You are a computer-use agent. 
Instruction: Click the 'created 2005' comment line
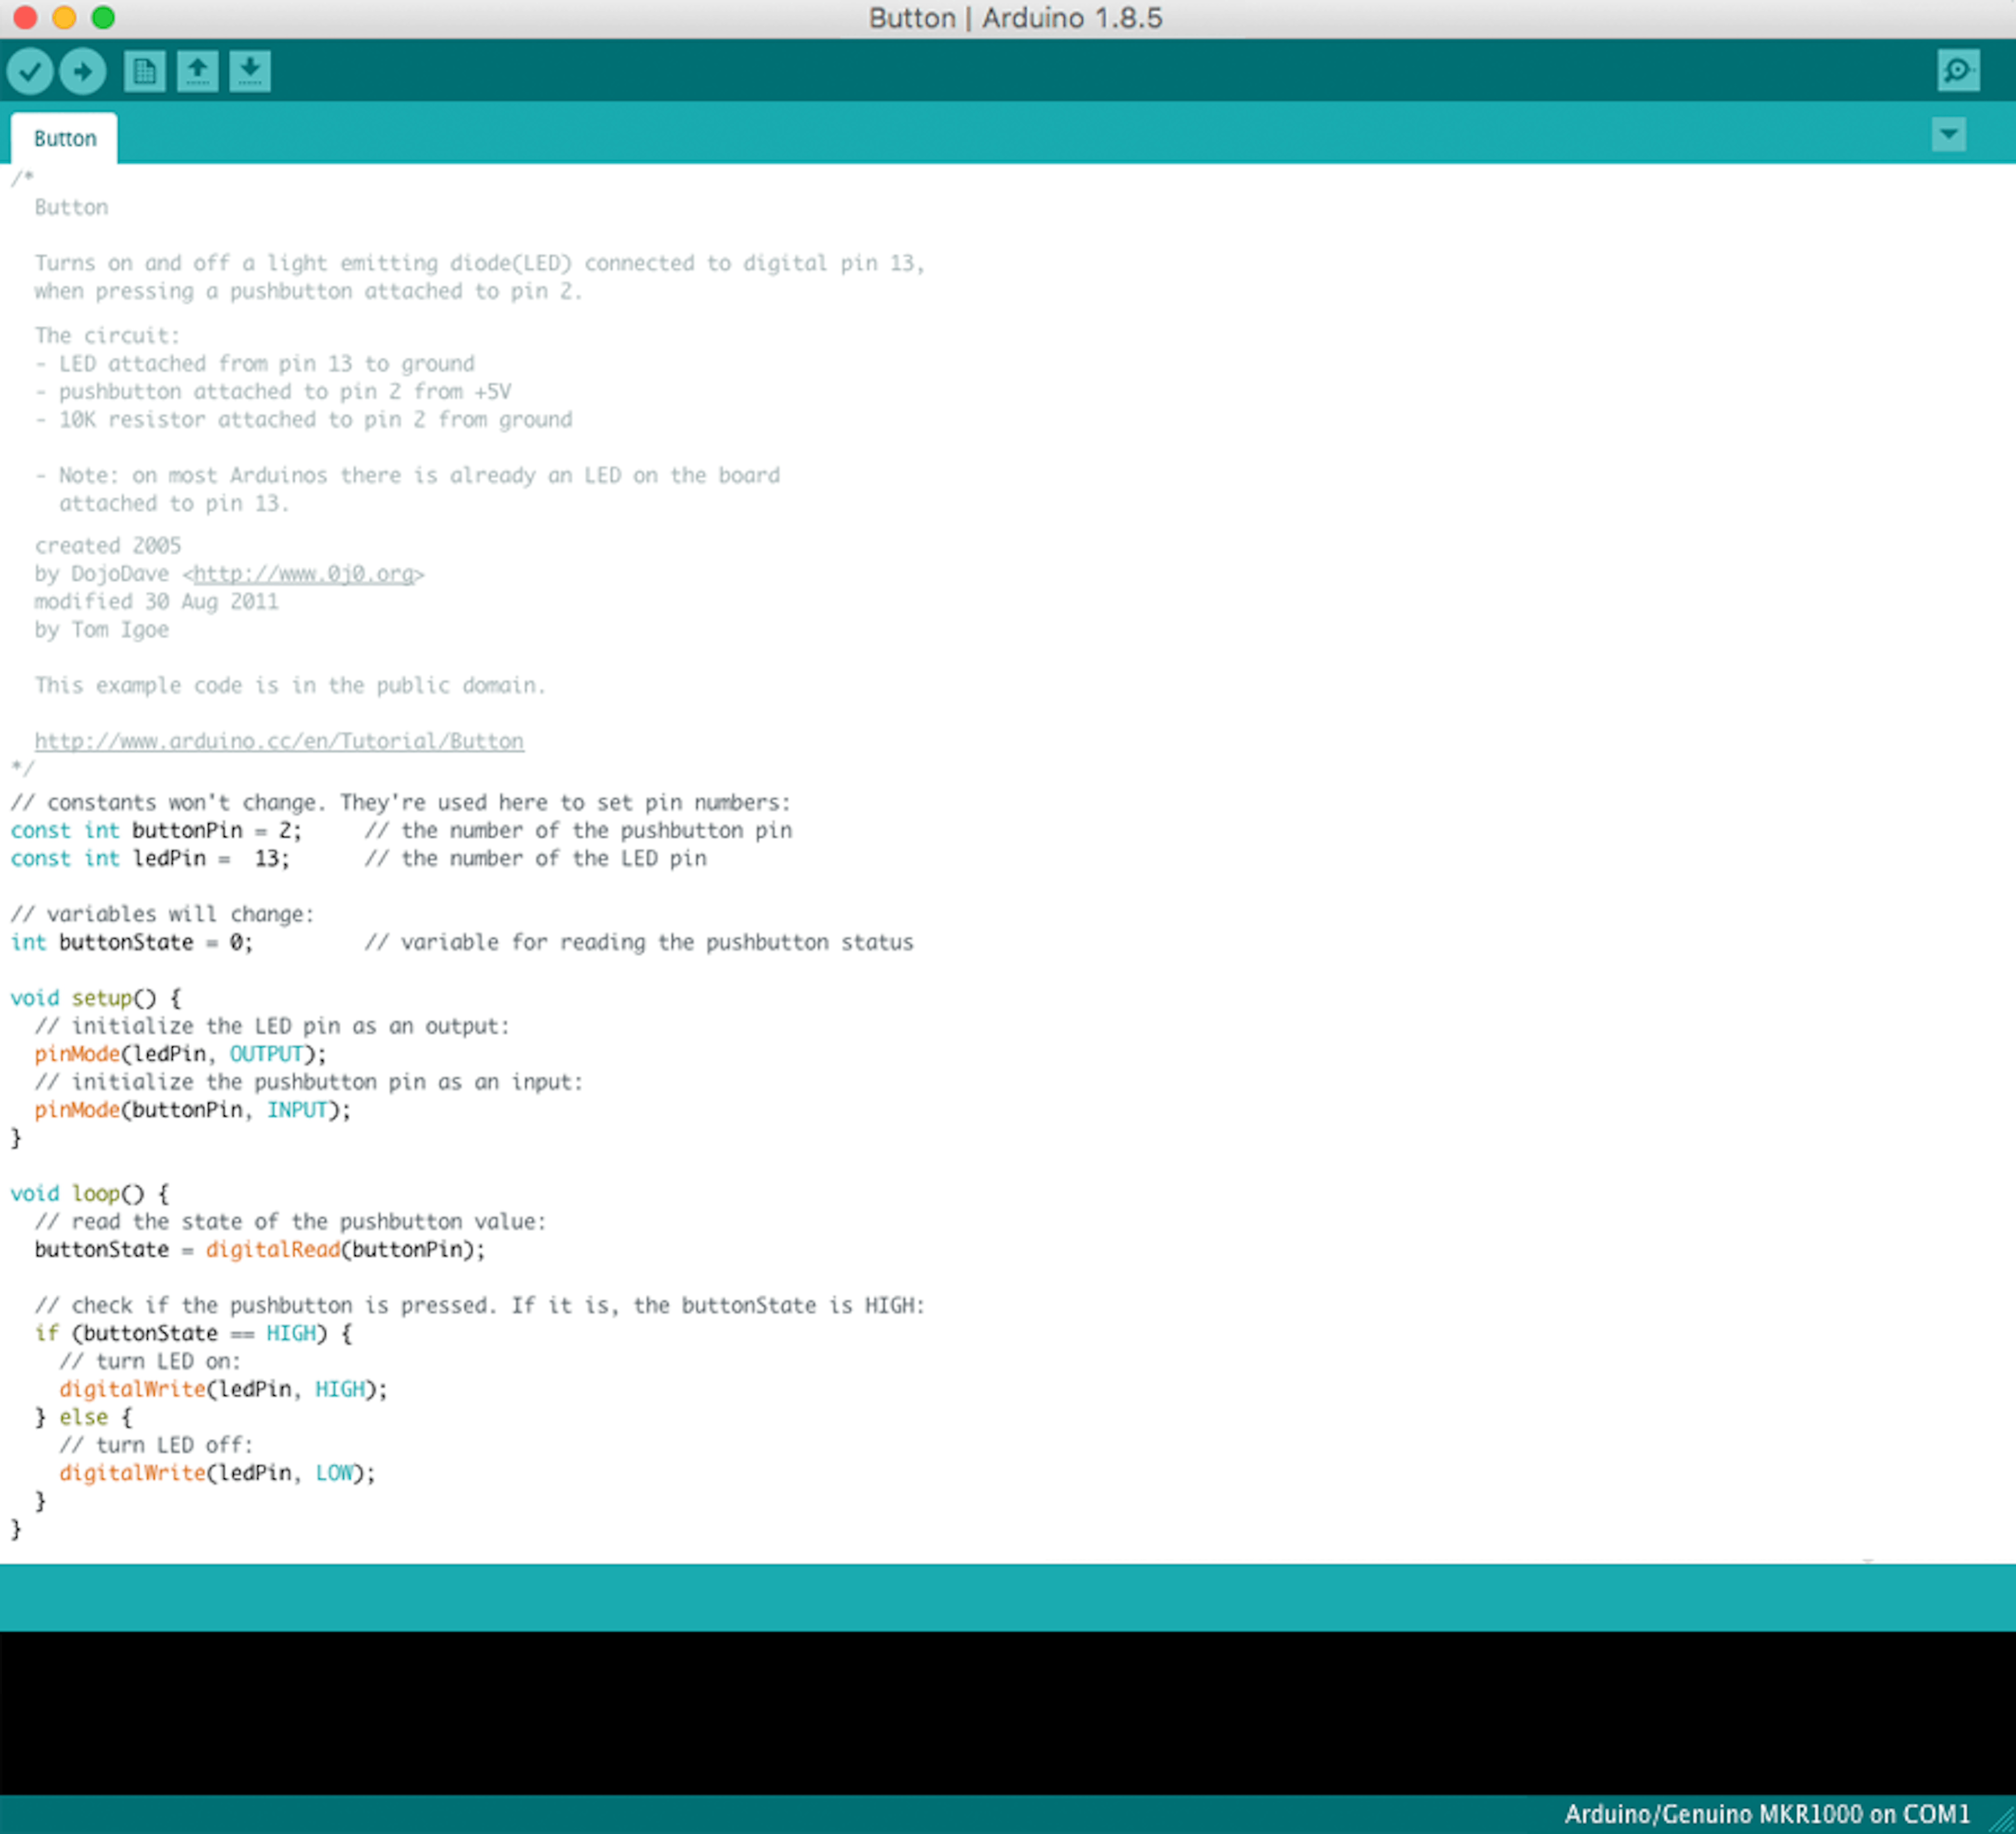coord(108,546)
